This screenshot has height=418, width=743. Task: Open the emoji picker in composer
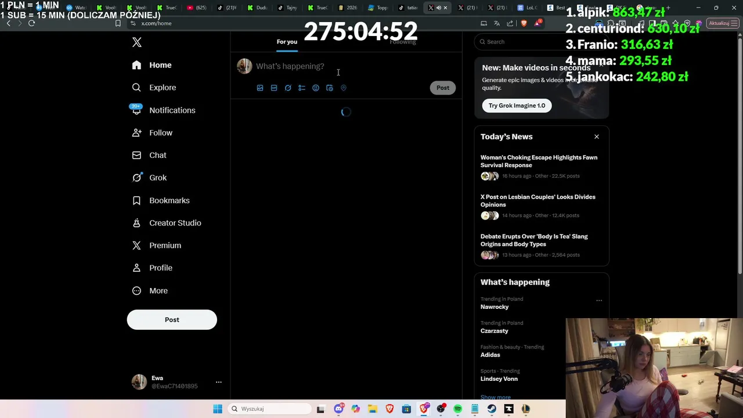click(316, 88)
